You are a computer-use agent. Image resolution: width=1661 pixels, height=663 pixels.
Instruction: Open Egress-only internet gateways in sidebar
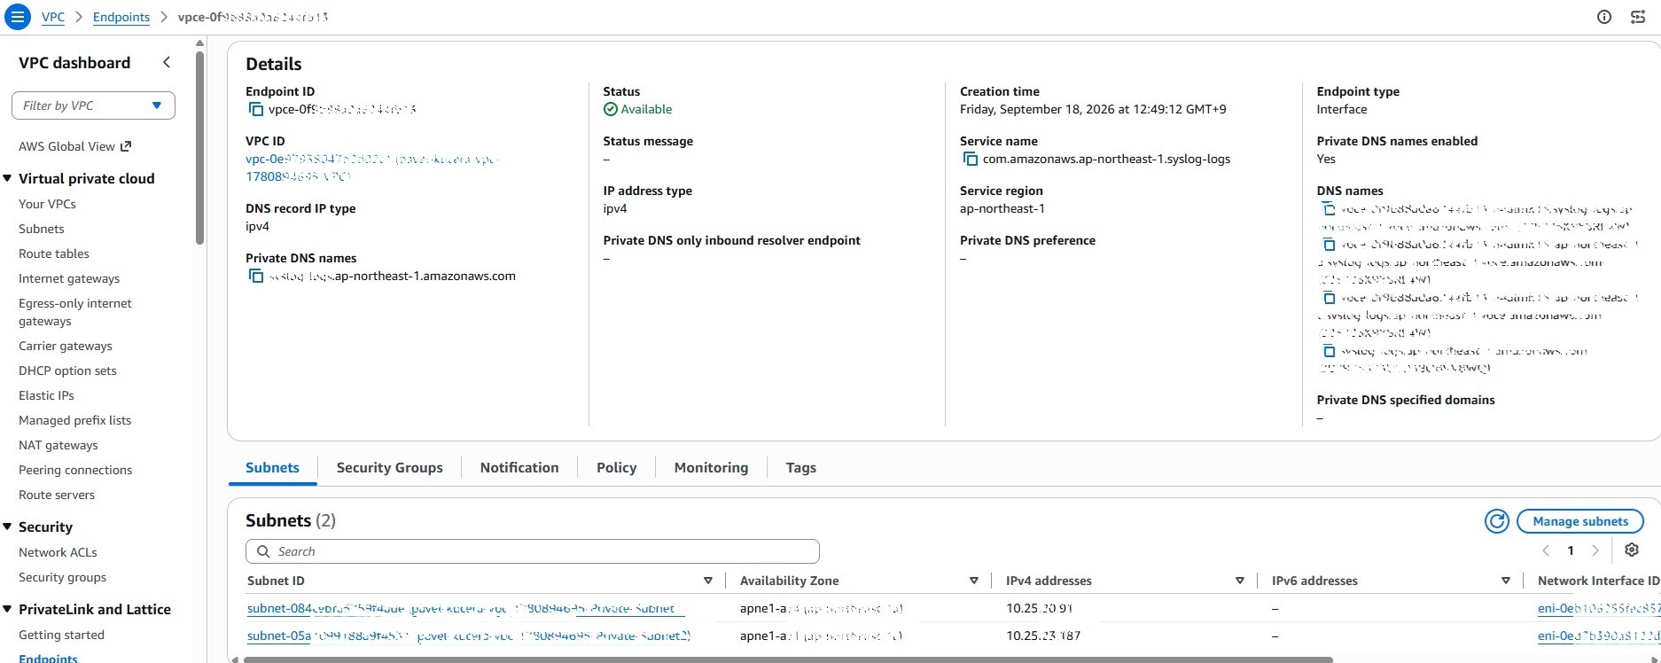coord(75,312)
